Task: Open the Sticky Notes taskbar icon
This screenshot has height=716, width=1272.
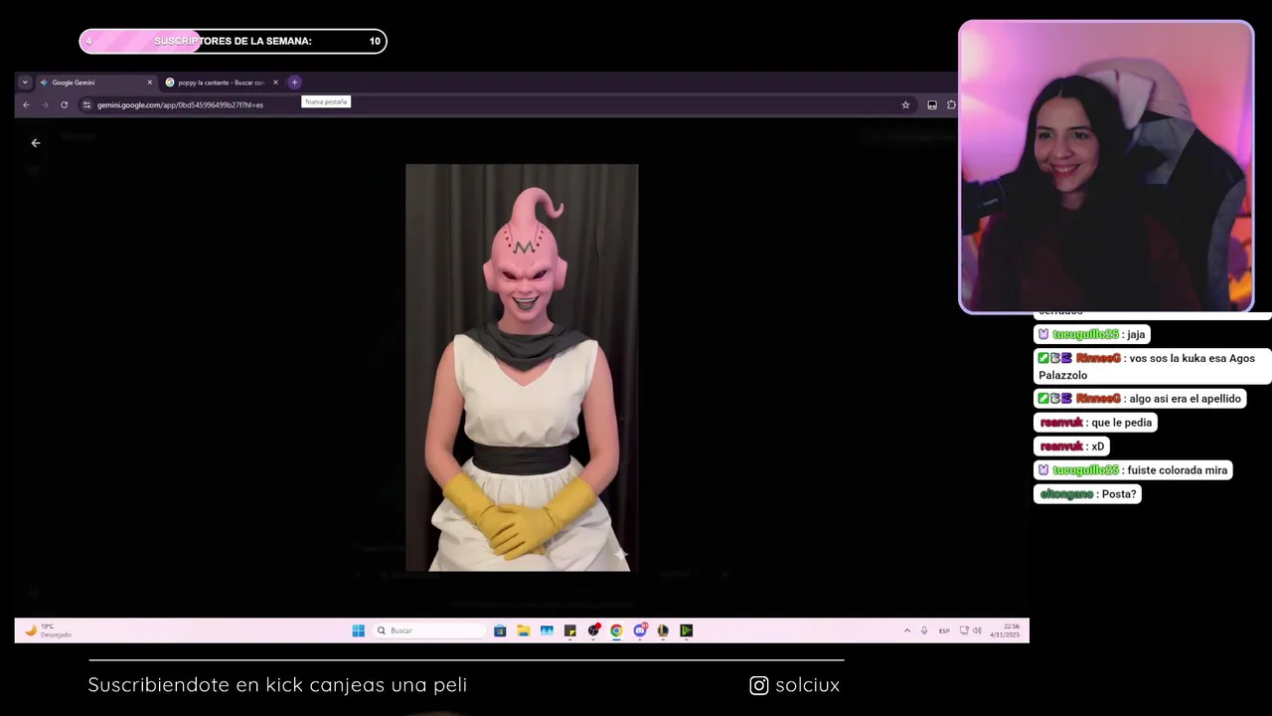Action: click(x=570, y=630)
